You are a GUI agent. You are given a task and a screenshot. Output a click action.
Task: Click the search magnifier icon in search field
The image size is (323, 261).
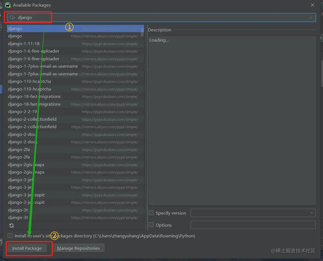pyautogui.click(x=12, y=18)
